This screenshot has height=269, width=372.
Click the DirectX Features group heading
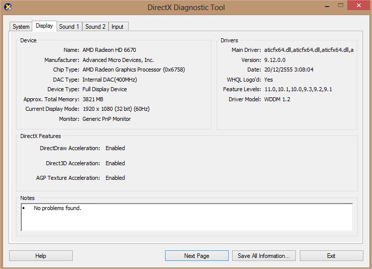(x=40, y=136)
